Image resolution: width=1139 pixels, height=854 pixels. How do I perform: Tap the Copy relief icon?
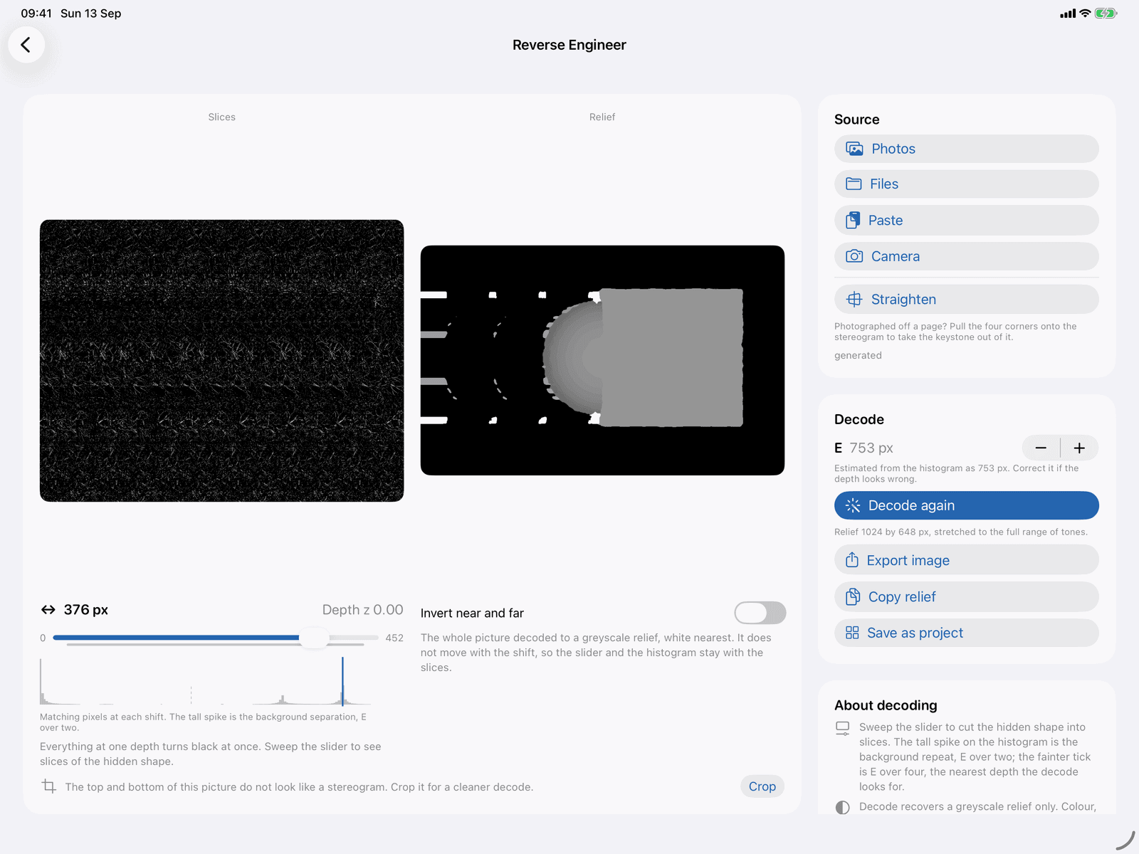[x=853, y=596]
